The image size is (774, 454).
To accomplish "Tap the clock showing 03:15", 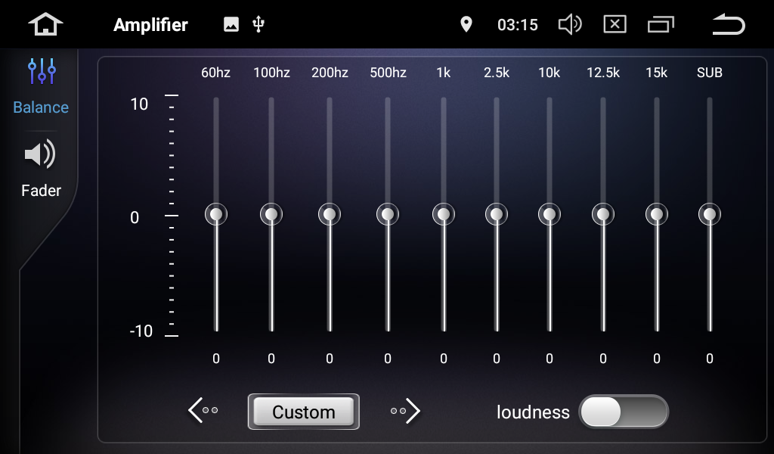I will [517, 25].
